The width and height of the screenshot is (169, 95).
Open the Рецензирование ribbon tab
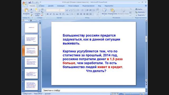(x=88, y=6)
